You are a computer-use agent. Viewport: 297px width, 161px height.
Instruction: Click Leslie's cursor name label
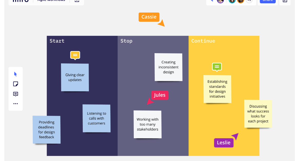point(223,143)
